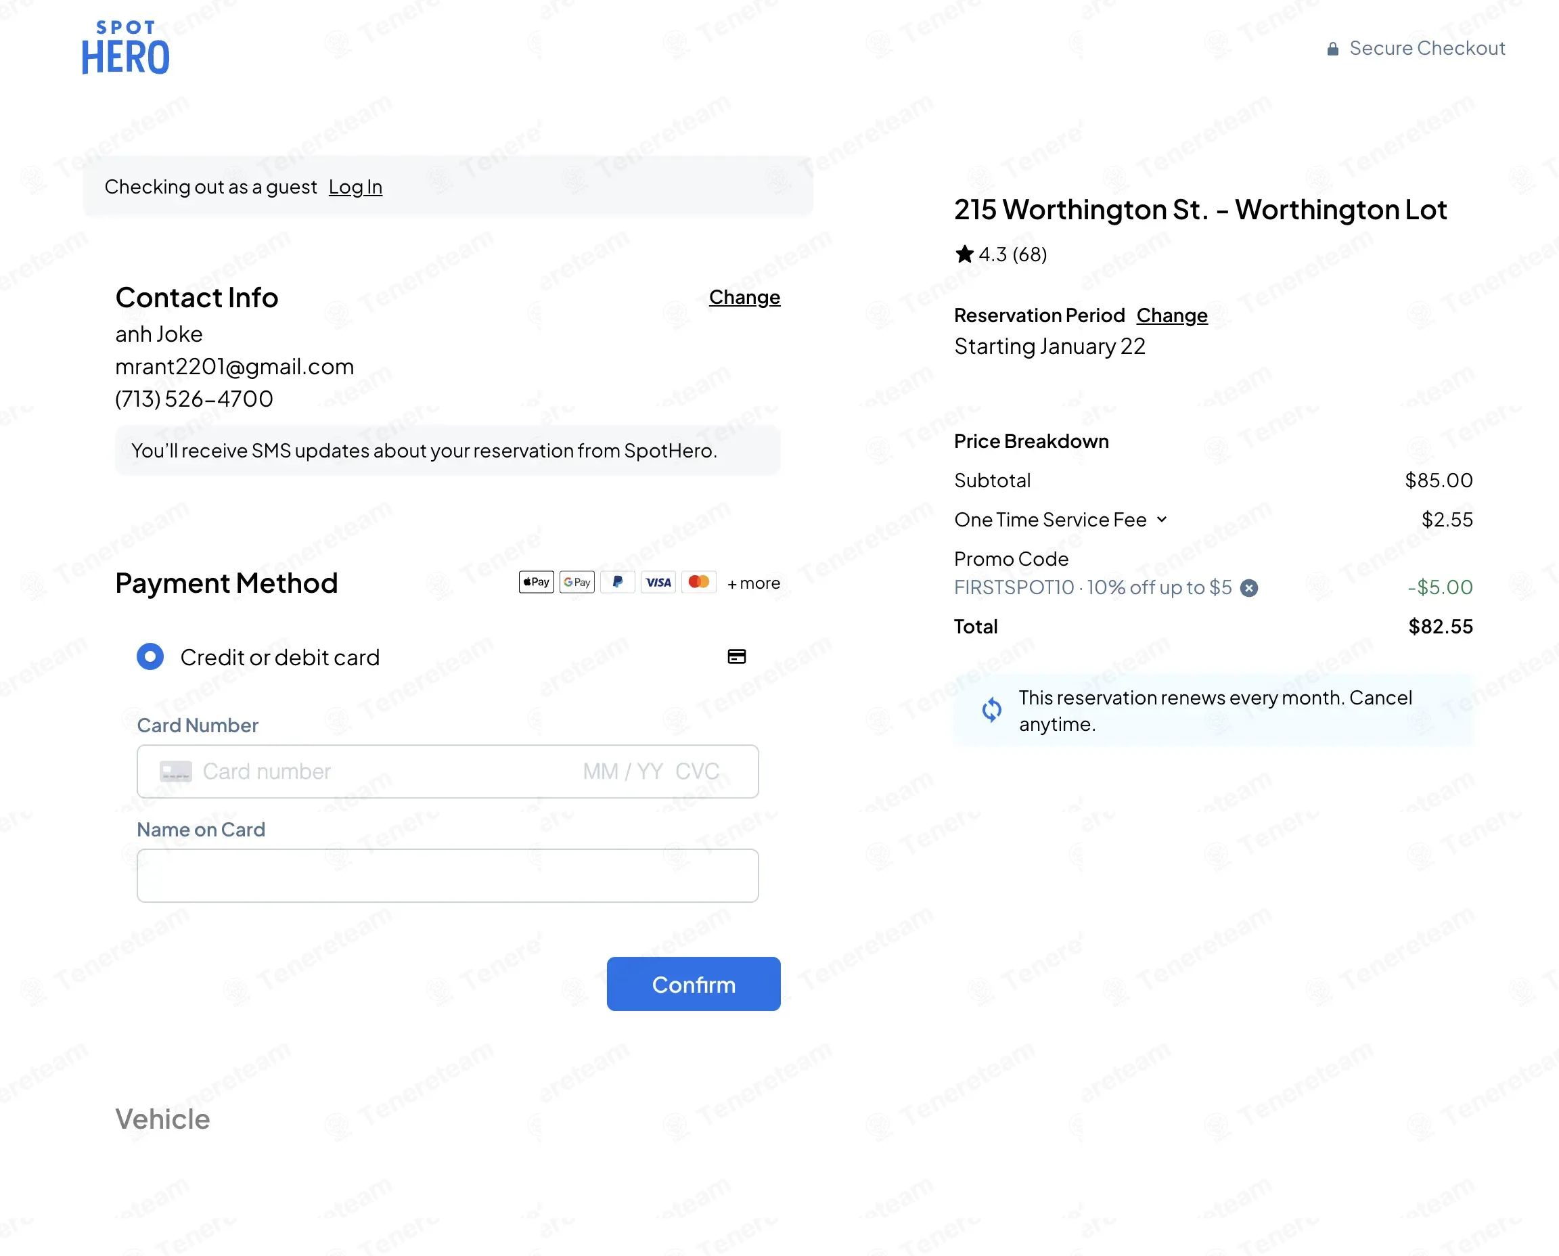This screenshot has width=1559, height=1256.
Task: Click the discount amount -$5.00
Action: 1440,587
